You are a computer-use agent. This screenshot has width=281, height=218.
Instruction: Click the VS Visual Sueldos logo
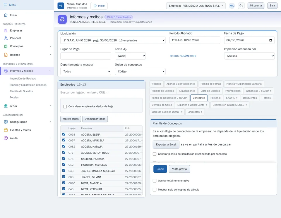(61, 6)
